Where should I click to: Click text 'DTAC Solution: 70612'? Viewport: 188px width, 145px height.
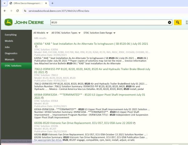(x=46, y=75)
